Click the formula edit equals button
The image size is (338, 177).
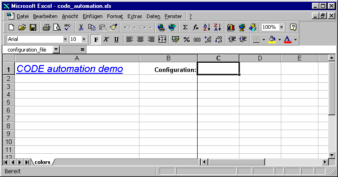click(x=82, y=50)
